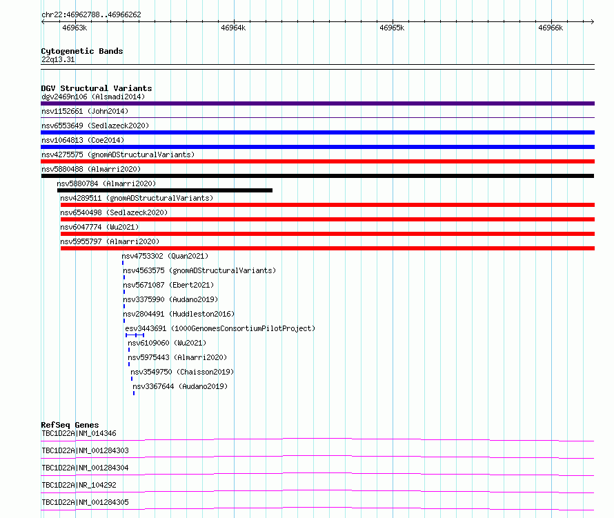Image resolution: width=614 pixels, height=518 pixels.
Task: Click the red nsv6047774 variant bar
Action: point(328,234)
